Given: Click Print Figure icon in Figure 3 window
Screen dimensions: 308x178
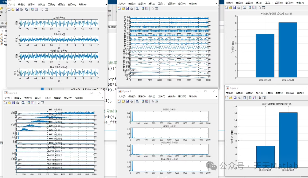Looking at the screenshot, I should (17, 102).
